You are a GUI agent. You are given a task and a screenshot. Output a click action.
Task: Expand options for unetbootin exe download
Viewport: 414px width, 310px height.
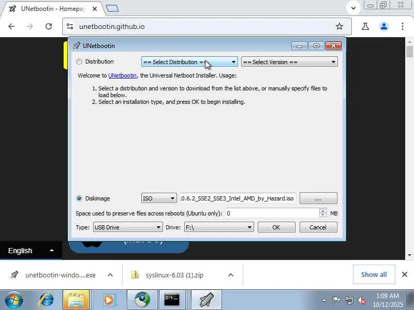(110, 275)
